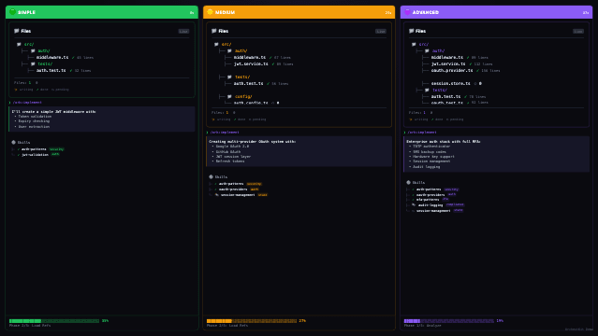Click the jwt-validation skill in SIMPLE column

(35, 155)
